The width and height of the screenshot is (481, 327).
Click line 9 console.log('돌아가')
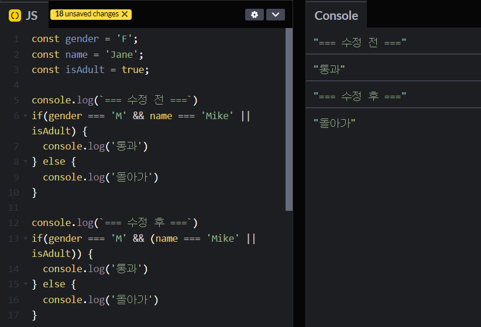100,178
